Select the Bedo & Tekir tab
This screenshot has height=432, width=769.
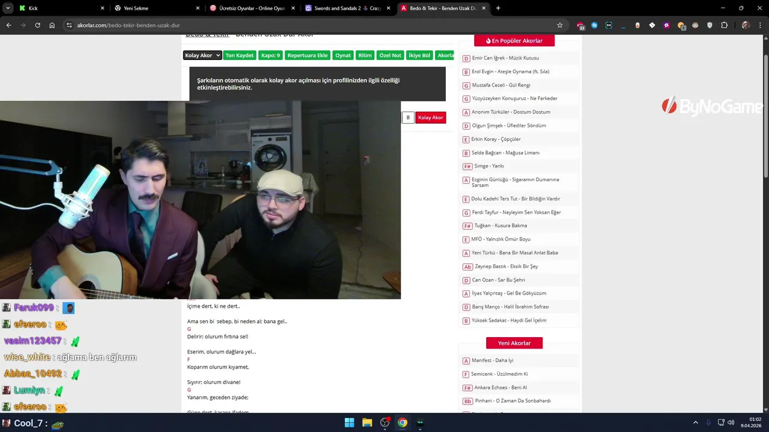point(443,8)
